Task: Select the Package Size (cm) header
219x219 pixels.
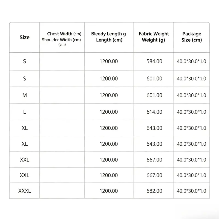Action: coord(192,37)
